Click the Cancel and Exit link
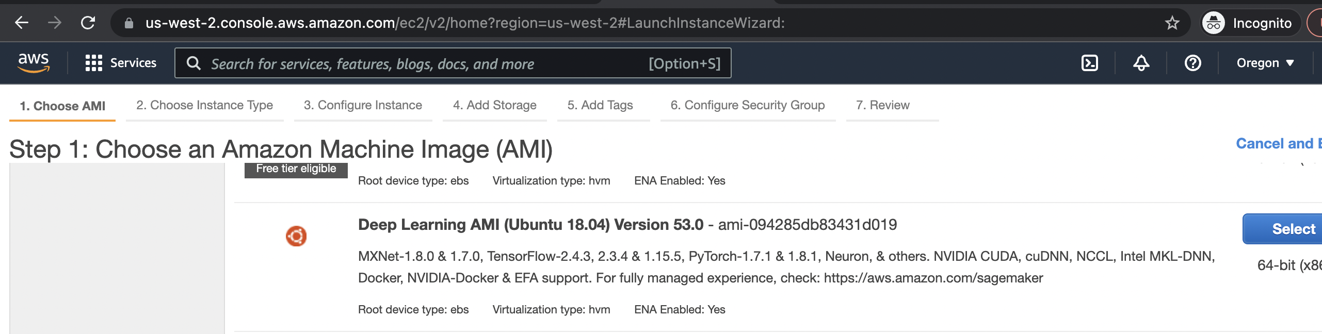This screenshot has height=334, width=1322. [x=1279, y=143]
